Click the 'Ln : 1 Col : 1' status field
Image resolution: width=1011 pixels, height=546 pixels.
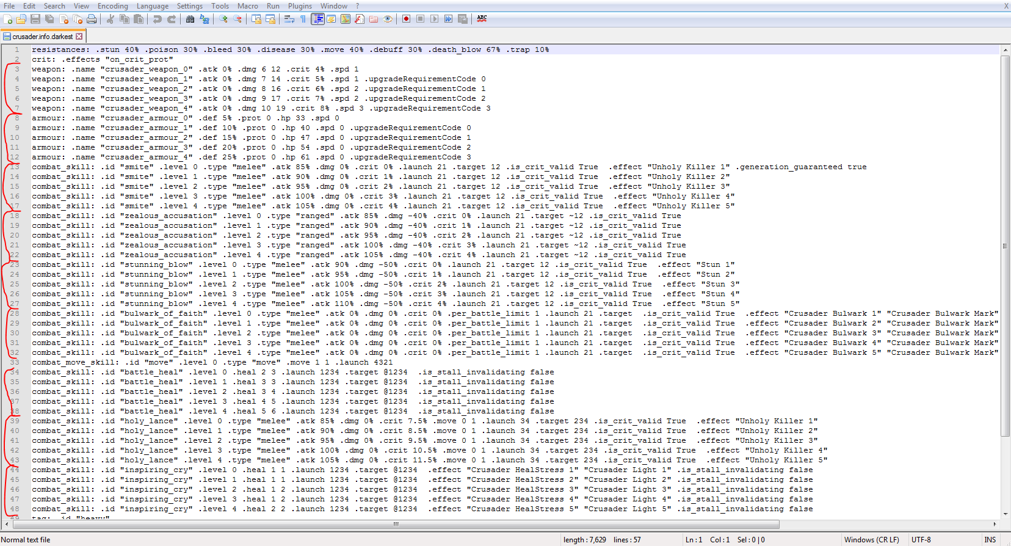pyautogui.click(x=708, y=540)
